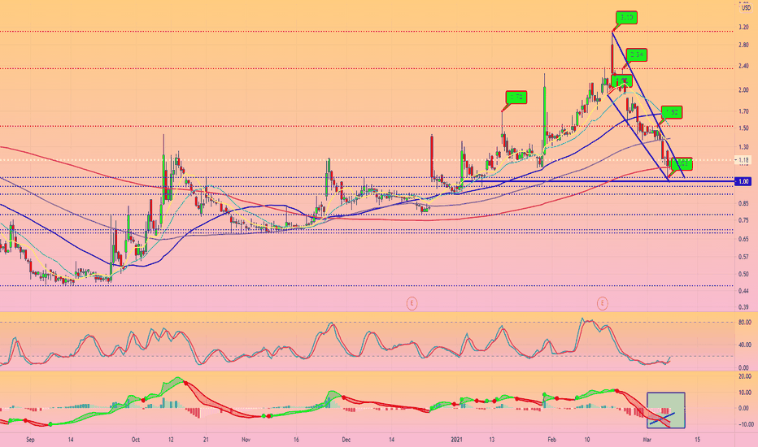
Task: Click the Oct label on the time axis
Action: coord(136,440)
